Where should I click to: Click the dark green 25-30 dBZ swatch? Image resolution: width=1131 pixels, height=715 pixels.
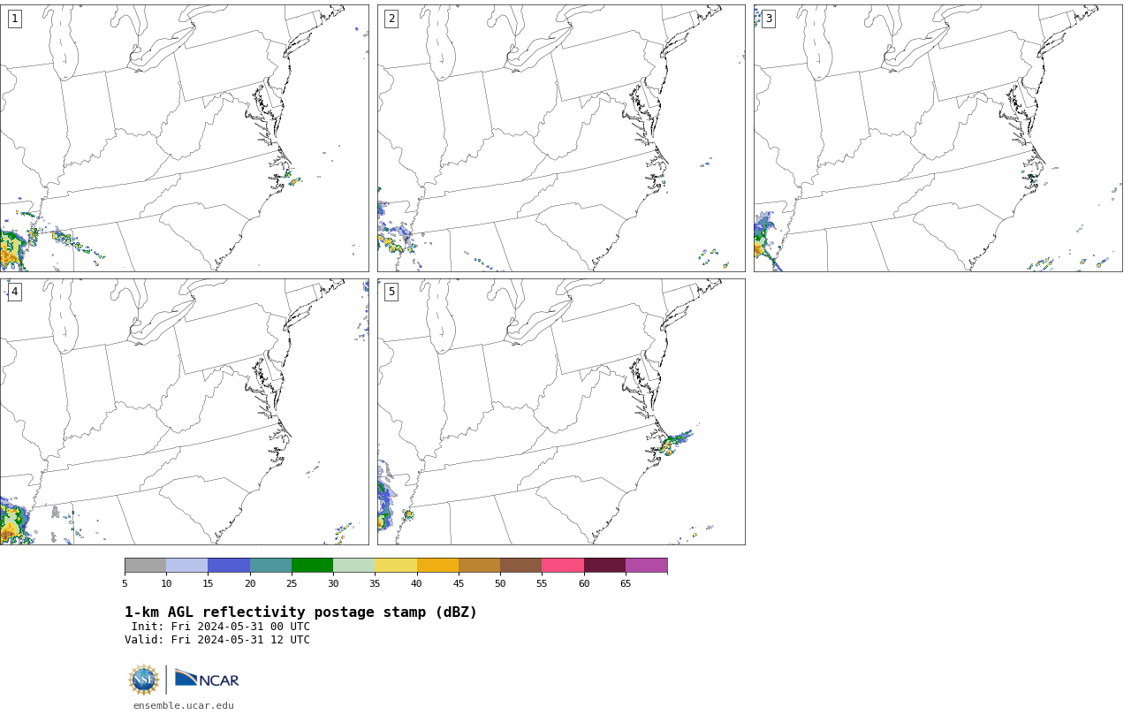pyautogui.click(x=312, y=566)
